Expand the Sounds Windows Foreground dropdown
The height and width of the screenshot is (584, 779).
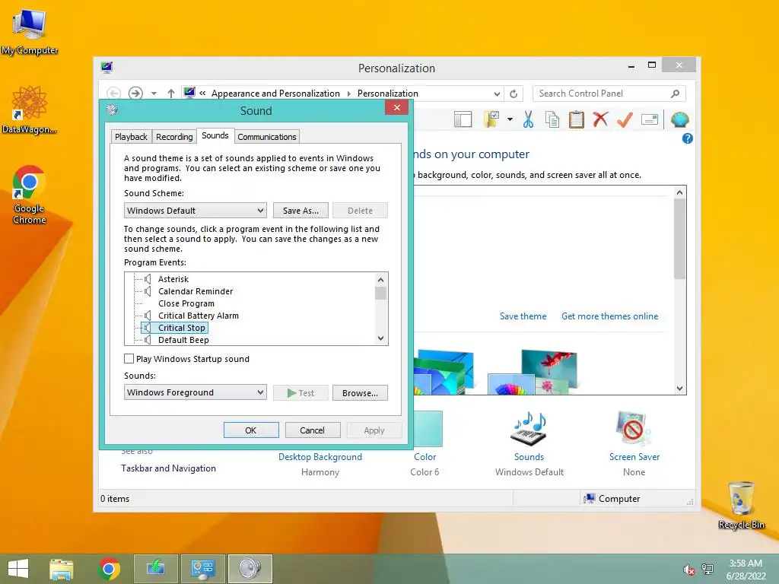(196, 392)
